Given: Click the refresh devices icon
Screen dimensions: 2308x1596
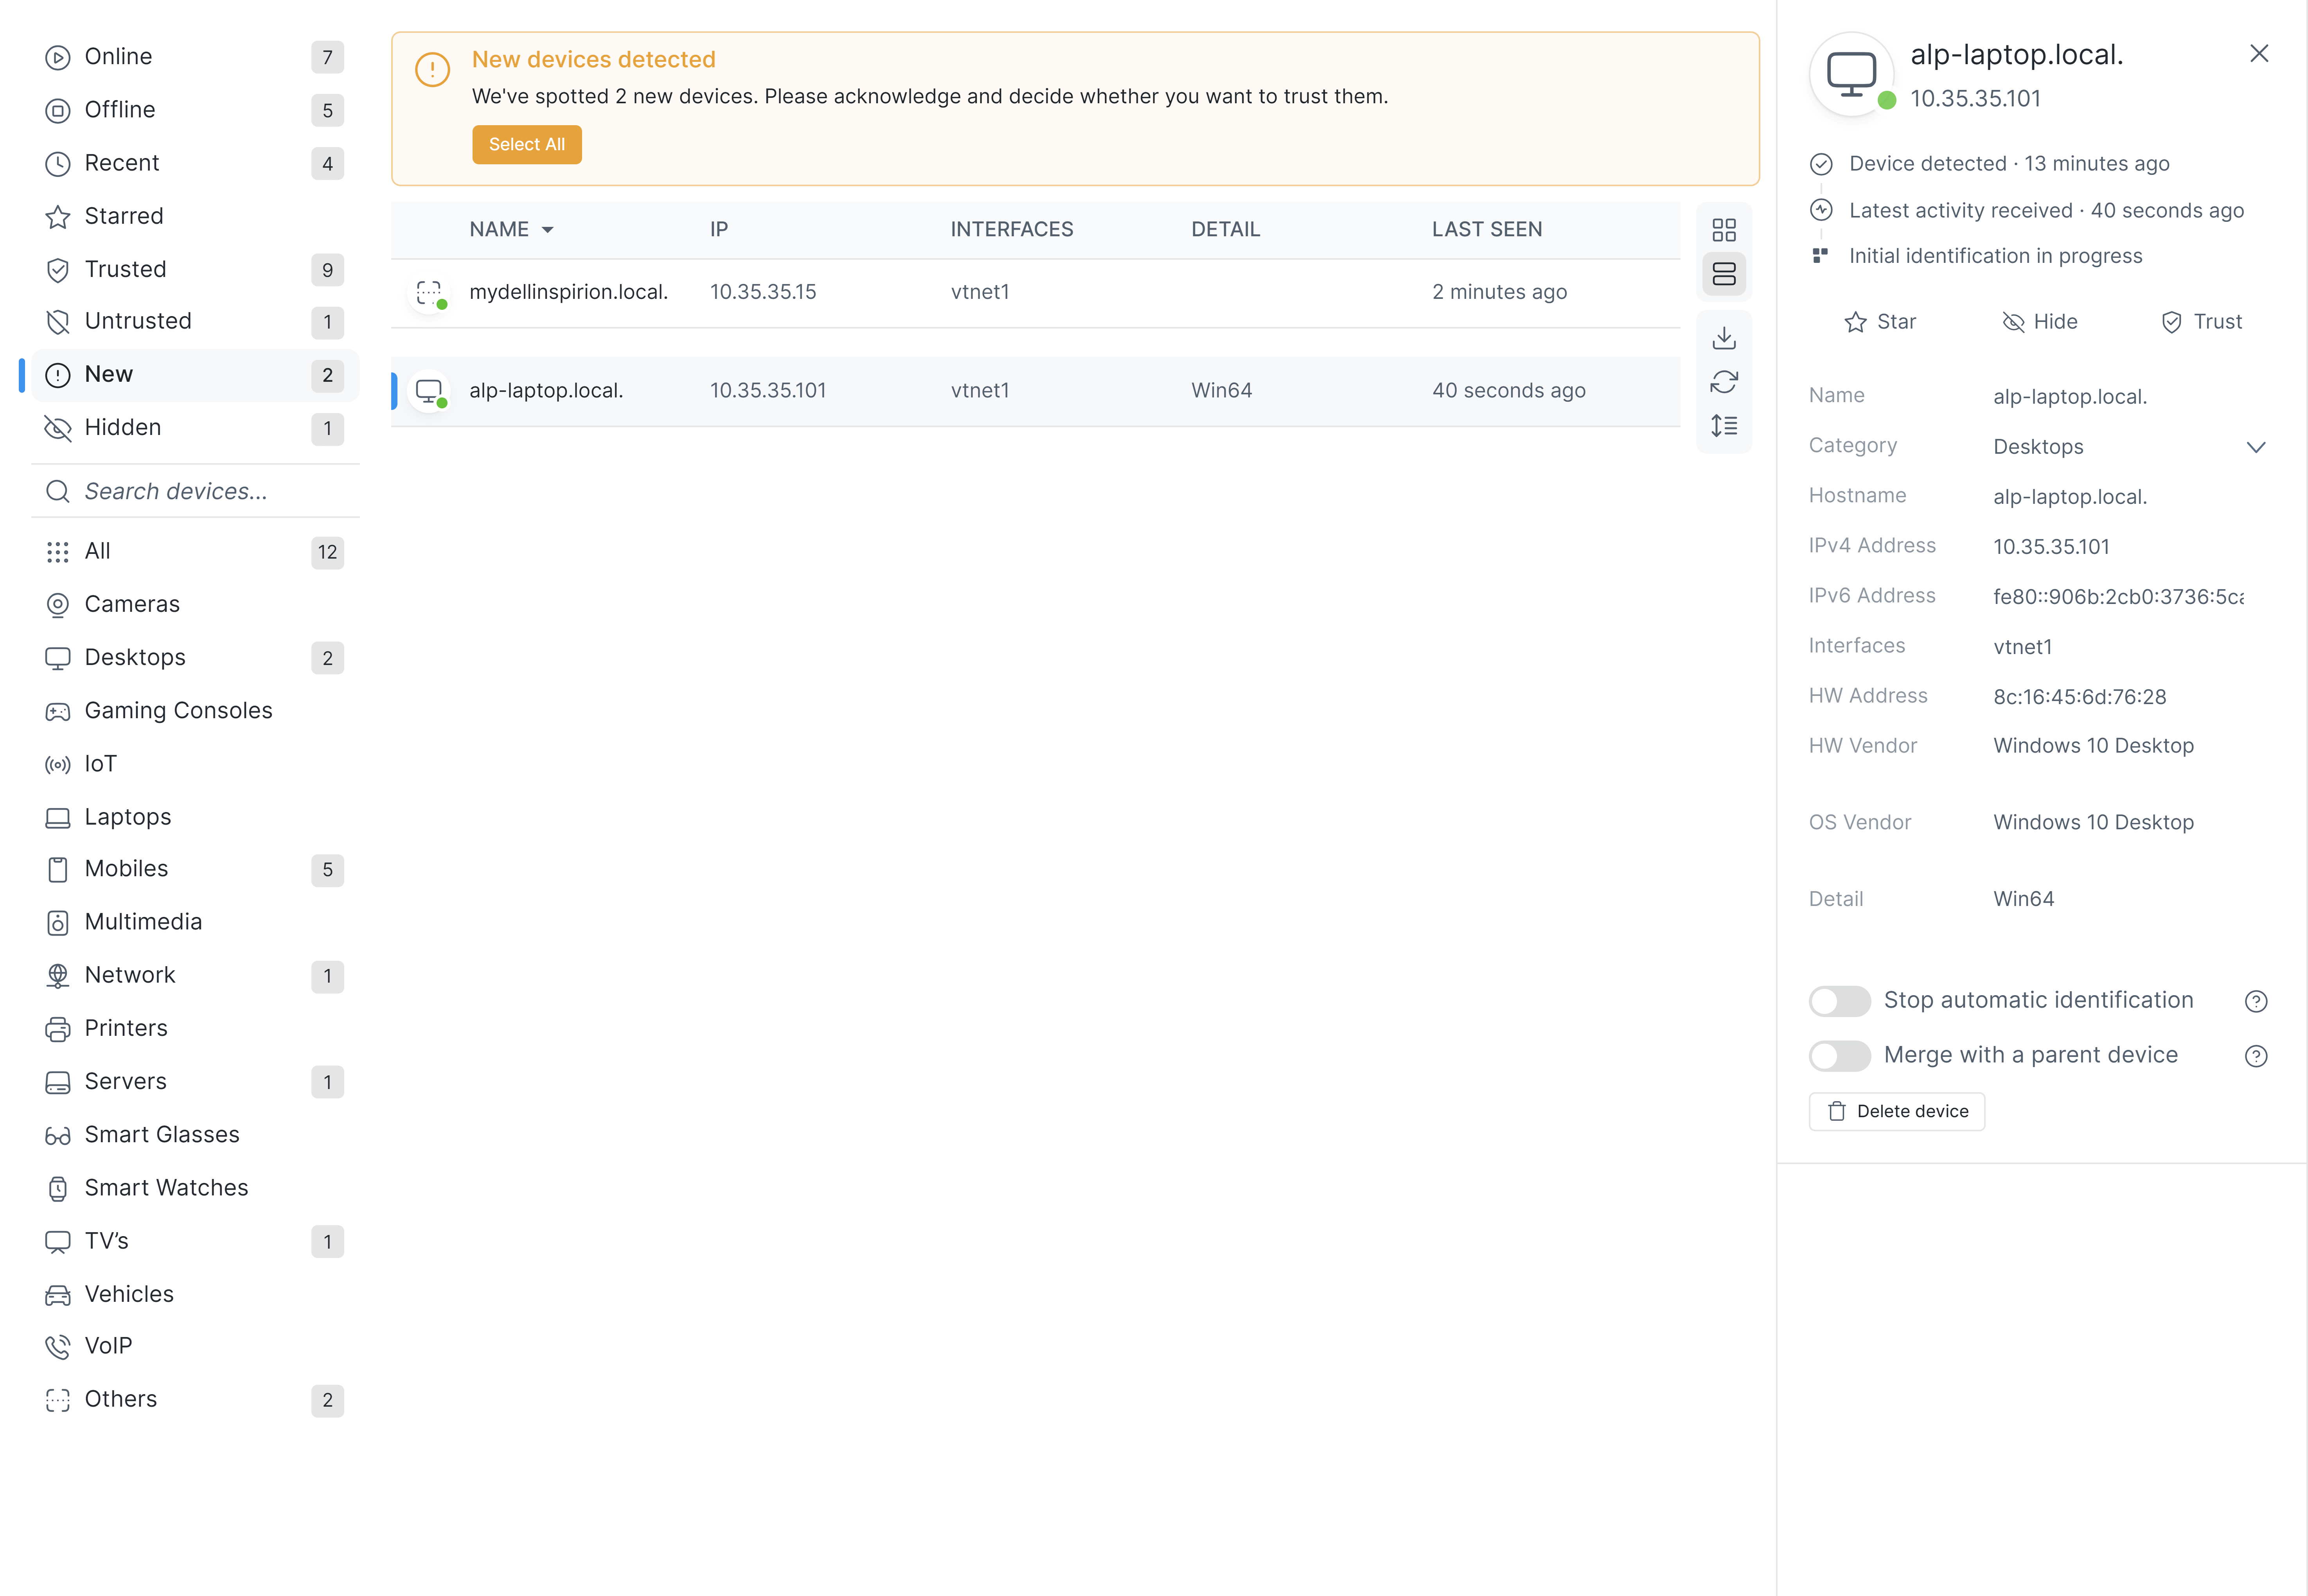Looking at the screenshot, I should coord(1723,382).
